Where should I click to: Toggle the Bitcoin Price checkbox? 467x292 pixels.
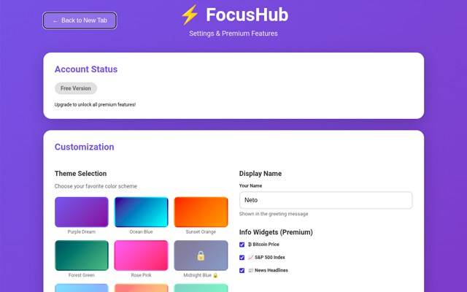(x=242, y=245)
